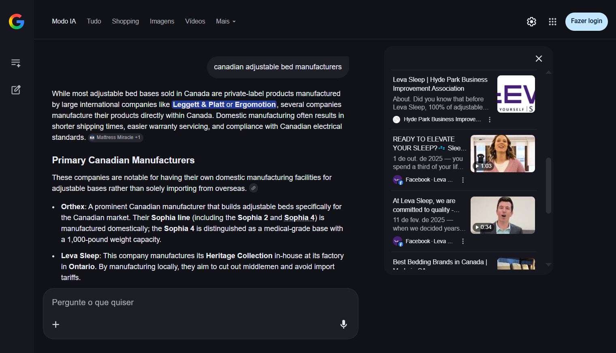Click the bold Leva Sleep bullet text
Screen dimensions: 616x353
pyautogui.click(x=80, y=256)
